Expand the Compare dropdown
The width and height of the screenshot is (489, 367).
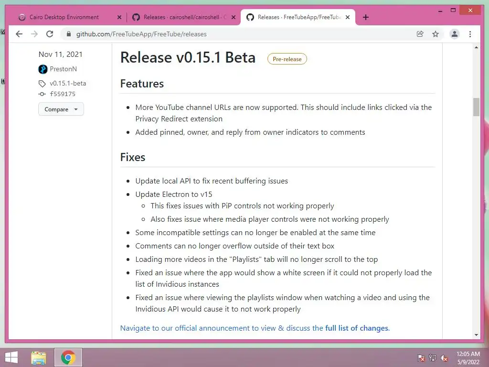pyautogui.click(x=61, y=109)
